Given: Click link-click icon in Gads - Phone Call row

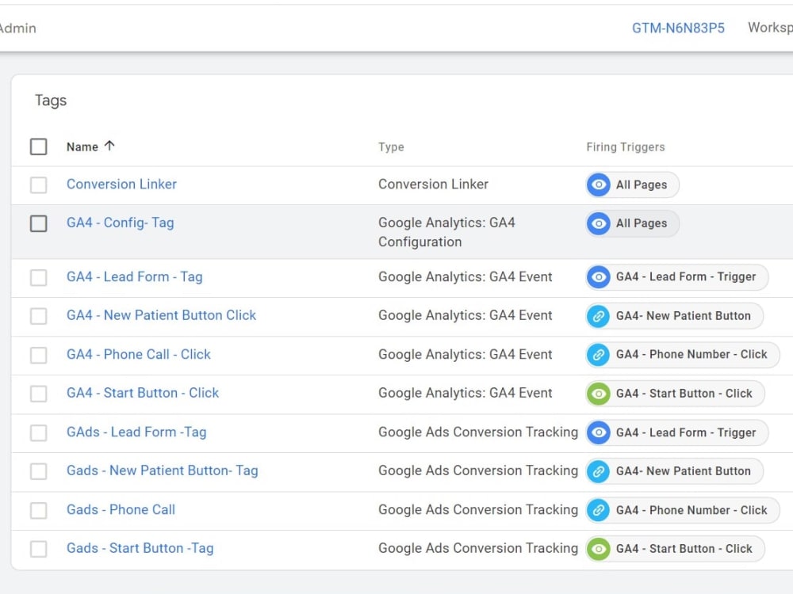Looking at the screenshot, I should 598,510.
